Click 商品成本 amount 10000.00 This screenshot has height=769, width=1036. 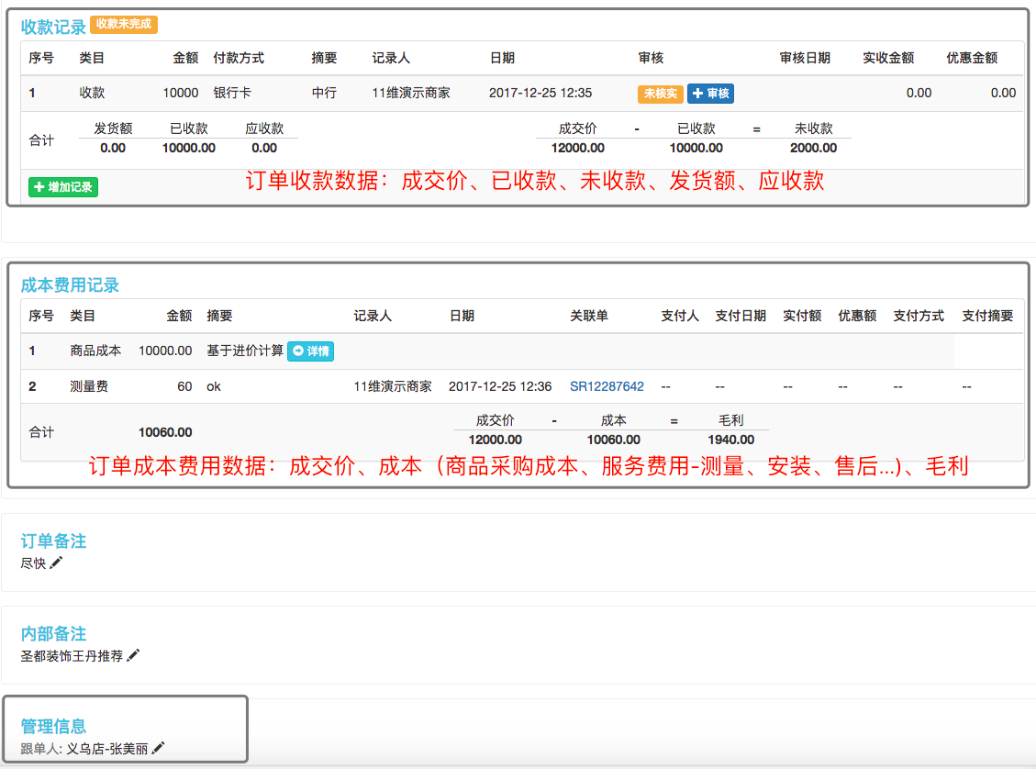165,351
